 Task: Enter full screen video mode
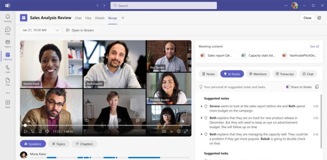click(186, 131)
